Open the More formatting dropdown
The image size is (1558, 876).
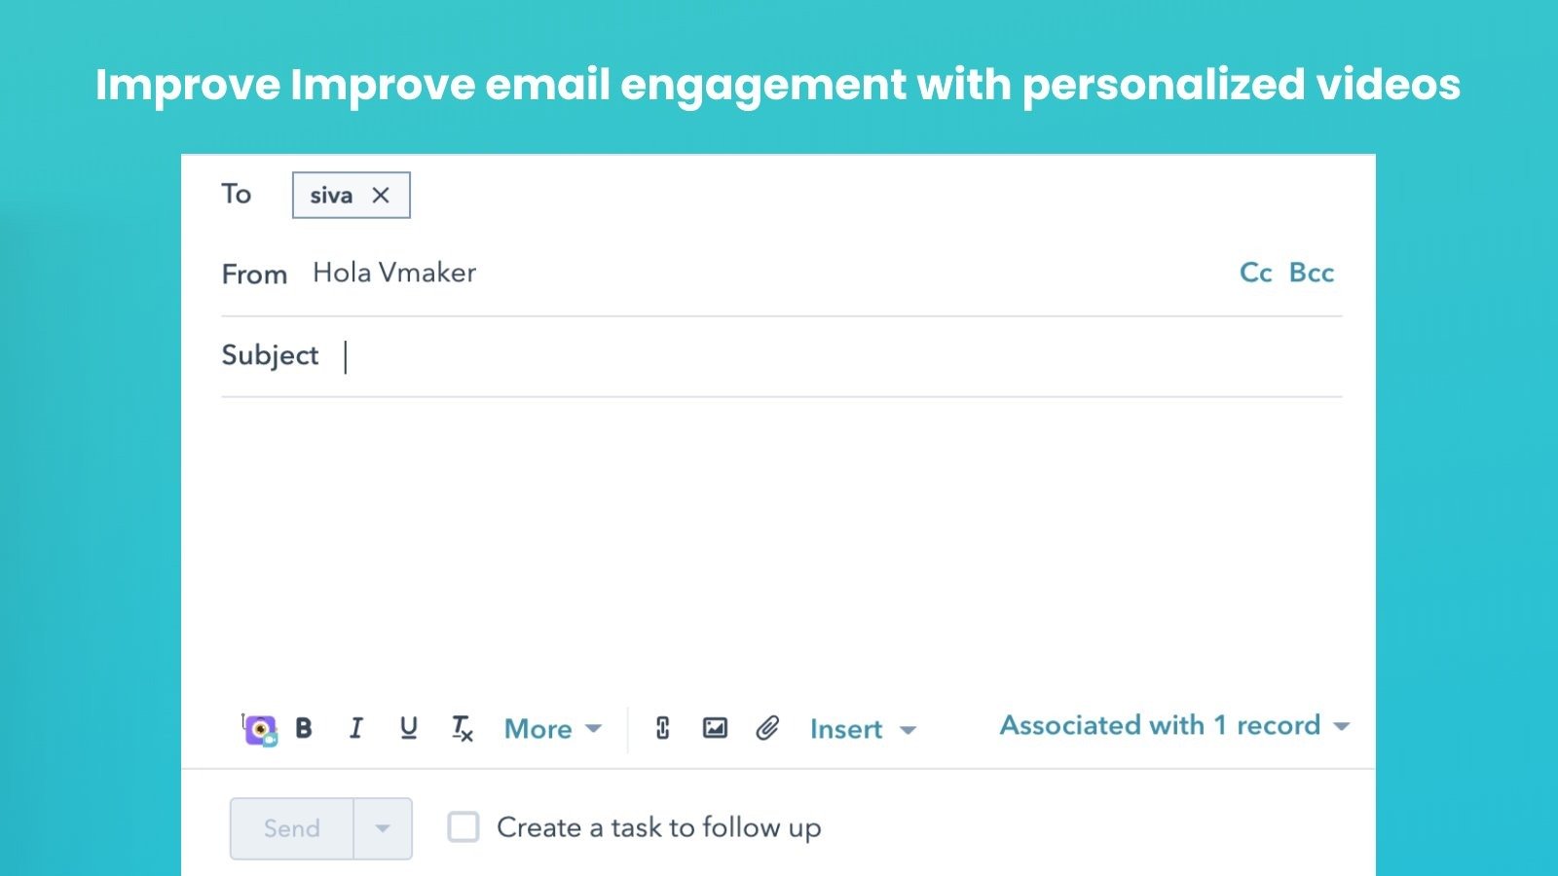551,728
